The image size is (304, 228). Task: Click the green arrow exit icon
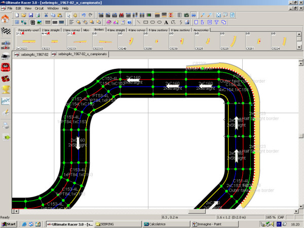point(6,136)
